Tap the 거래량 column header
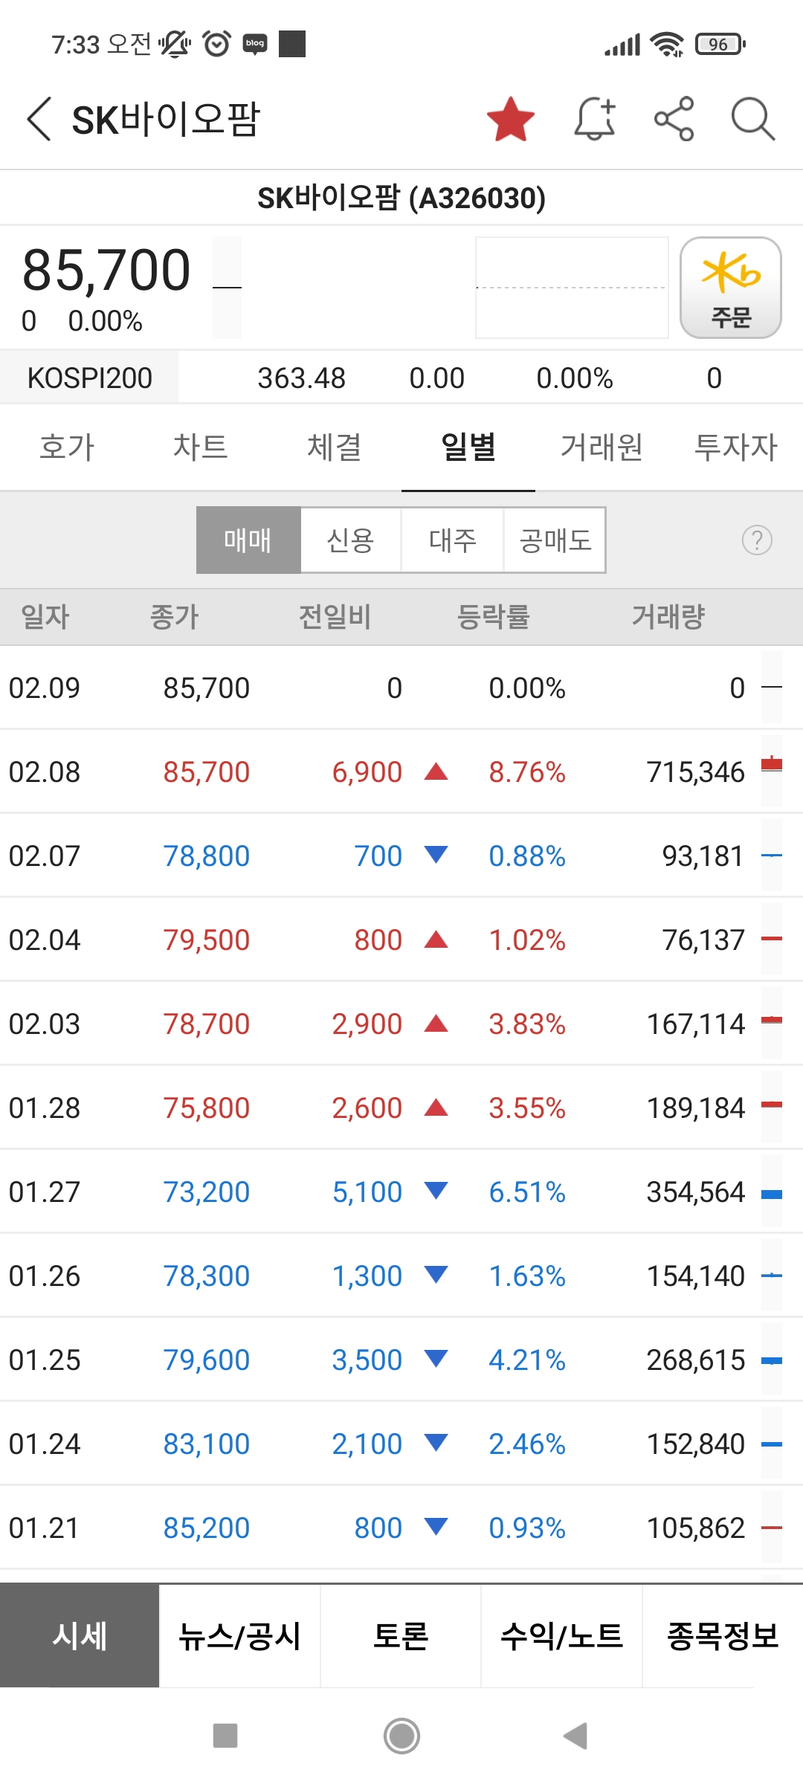The image size is (803, 1784). 668,617
